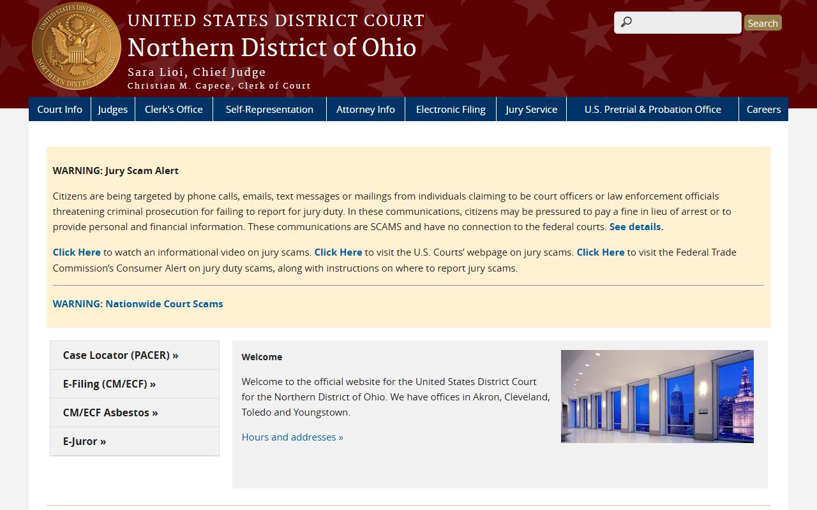
Task: Open the Court Info menu
Action: 60,109
